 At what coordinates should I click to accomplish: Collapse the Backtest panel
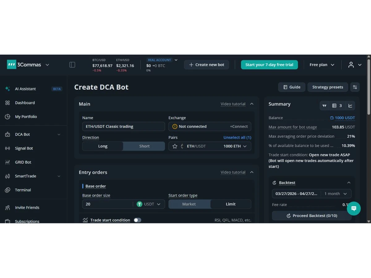[349, 183]
